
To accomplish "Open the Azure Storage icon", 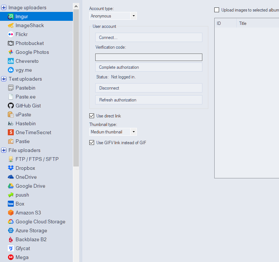I will pyautogui.click(x=11, y=230).
